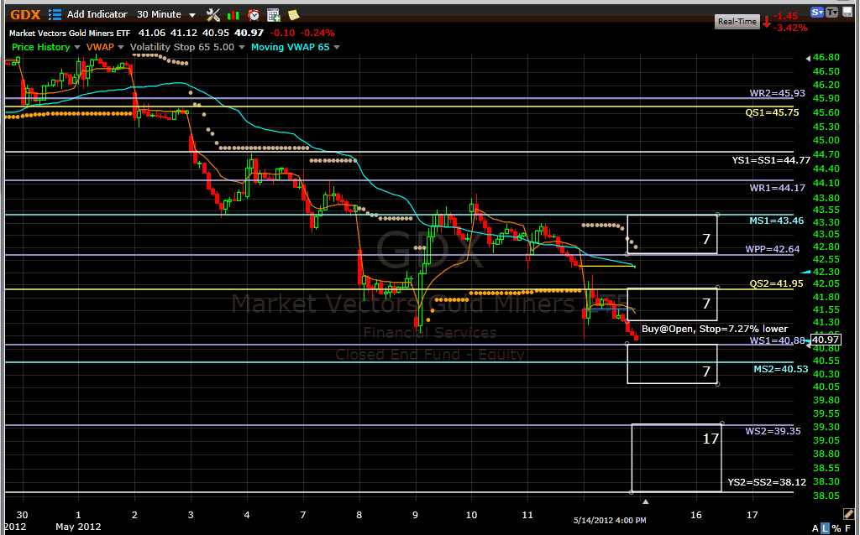Click the gray T dropdown icon
Screen dimensions: 860x535
click(832, 12)
